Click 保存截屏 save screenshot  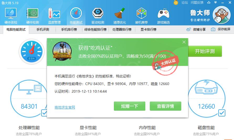pyautogui.click(x=221, y=29)
